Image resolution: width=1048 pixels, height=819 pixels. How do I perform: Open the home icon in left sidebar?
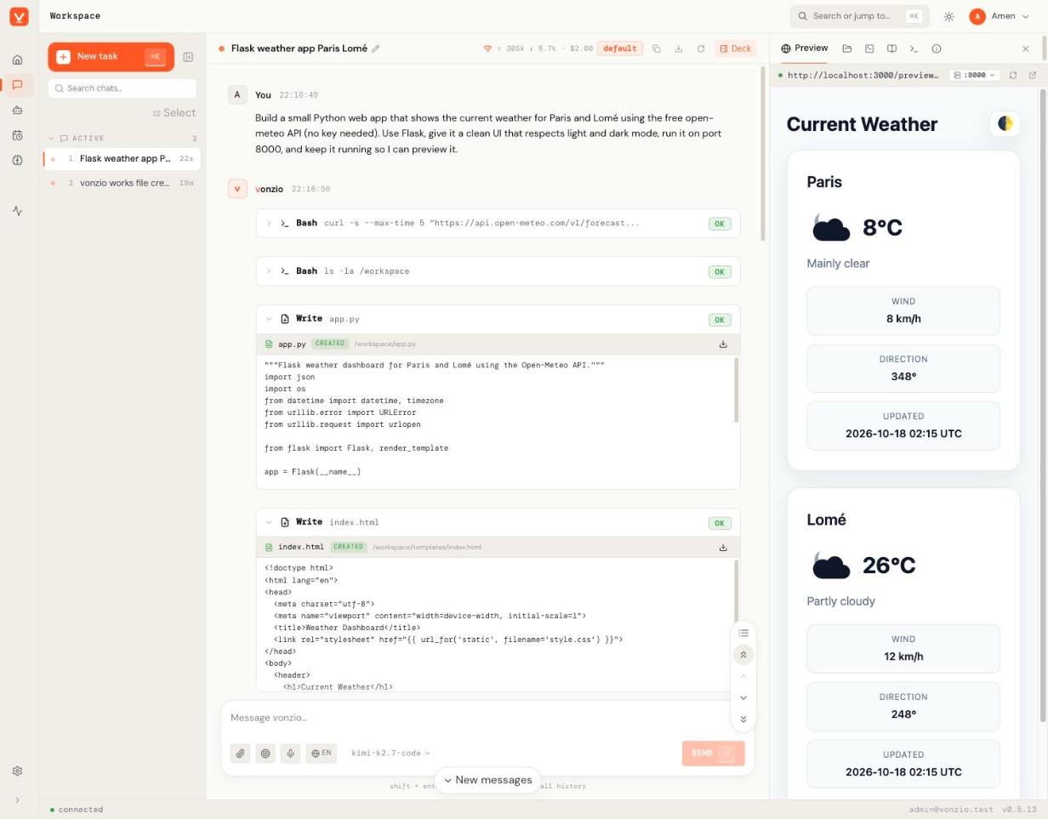point(17,60)
